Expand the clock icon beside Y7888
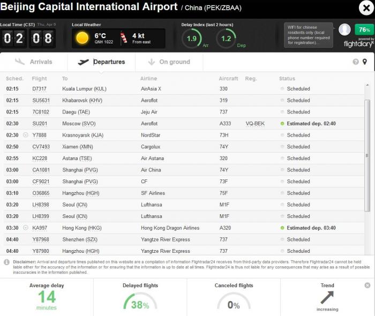 pyautogui.click(x=25, y=135)
